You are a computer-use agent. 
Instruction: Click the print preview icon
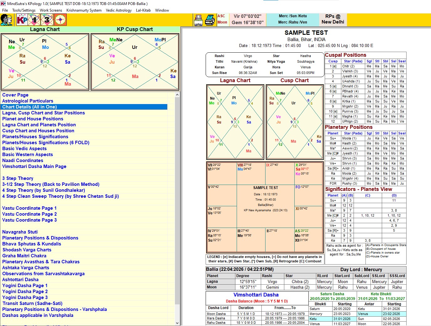[x=198, y=20]
